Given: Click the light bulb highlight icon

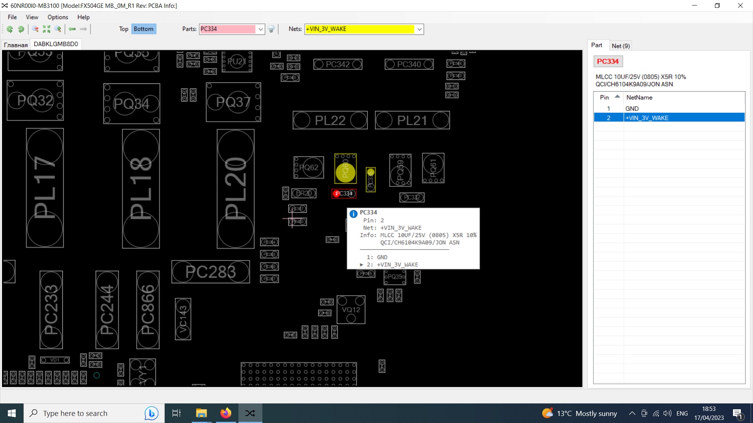Looking at the screenshot, I should coord(271,29).
